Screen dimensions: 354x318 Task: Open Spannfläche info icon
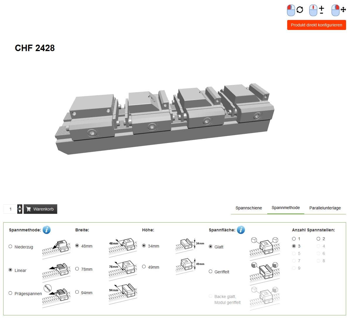(241, 230)
